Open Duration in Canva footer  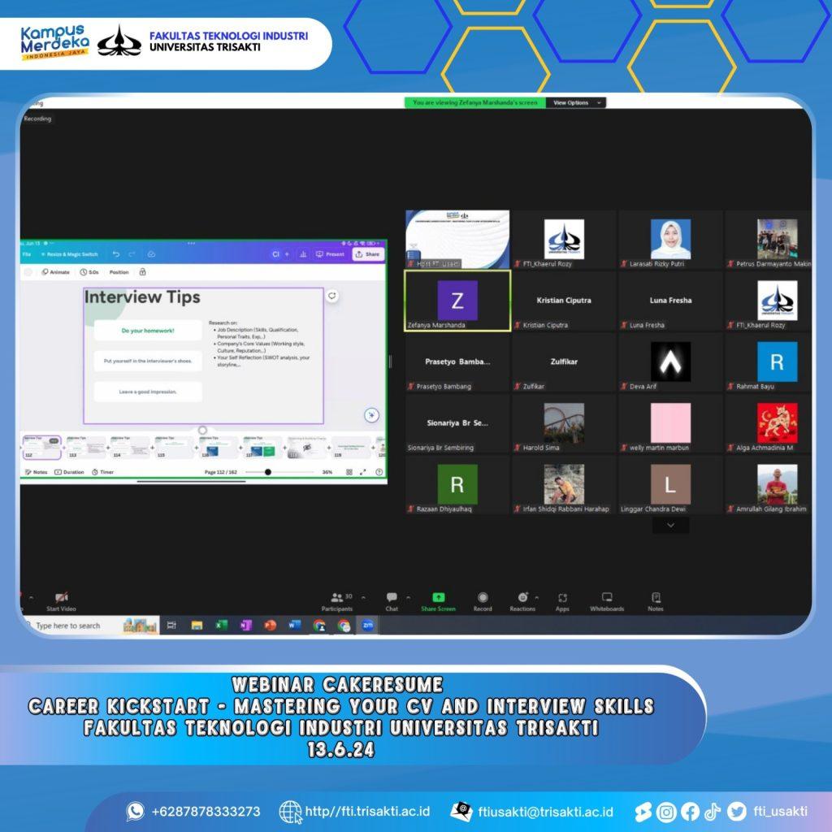coord(69,472)
